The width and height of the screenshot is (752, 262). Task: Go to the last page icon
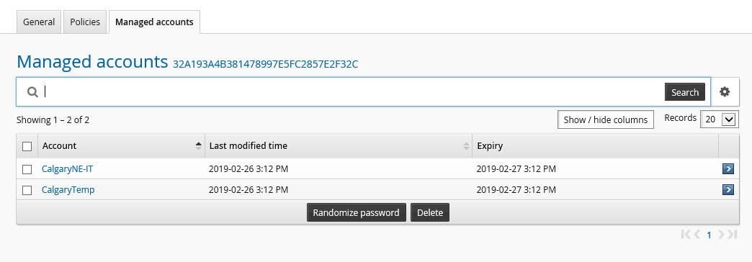coord(732,234)
